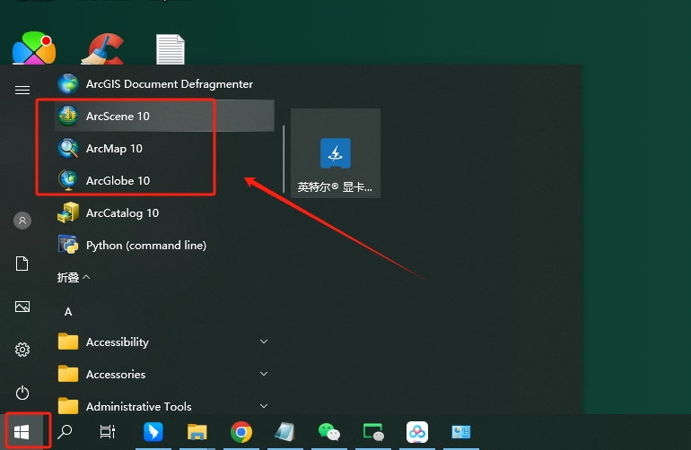This screenshot has width=691, height=450.
Task: Launch ArcMap 10
Action: (x=164, y=149)
